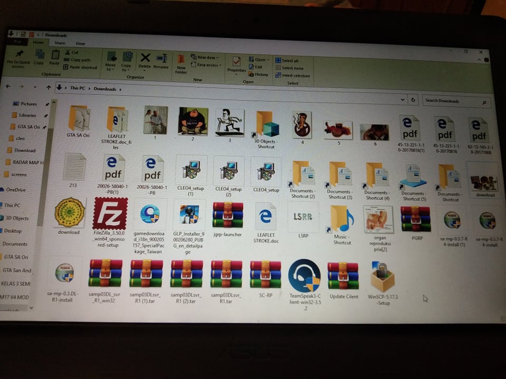This screenshot has width=506, height=379.
Task: Open the Move to dropdown
Action: [x=110, y=62]
